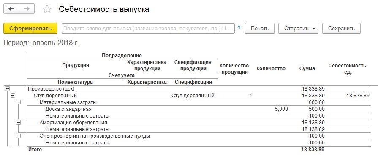
Task: Select the Себестоимость ед. value 18 838,89
Action: [x=358, y=96]
